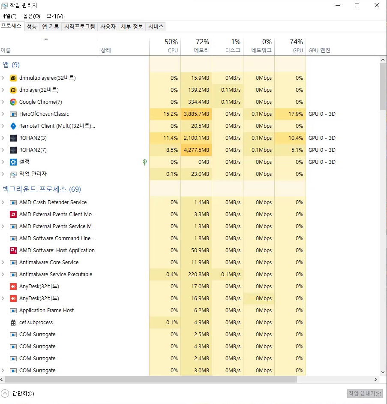Viewport: 387px width, 404px height.
Task: Switch to the 앱 기록 tab
Action: tap(51, 27)
